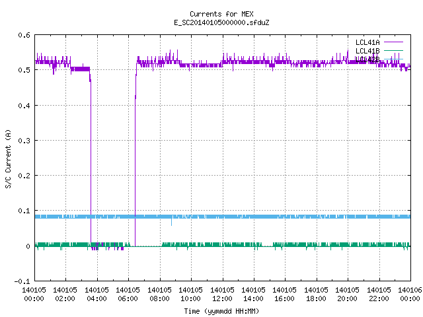The image size is (423, 317).
Task: Select the legend label "LCL41B"
Action: 367,51
